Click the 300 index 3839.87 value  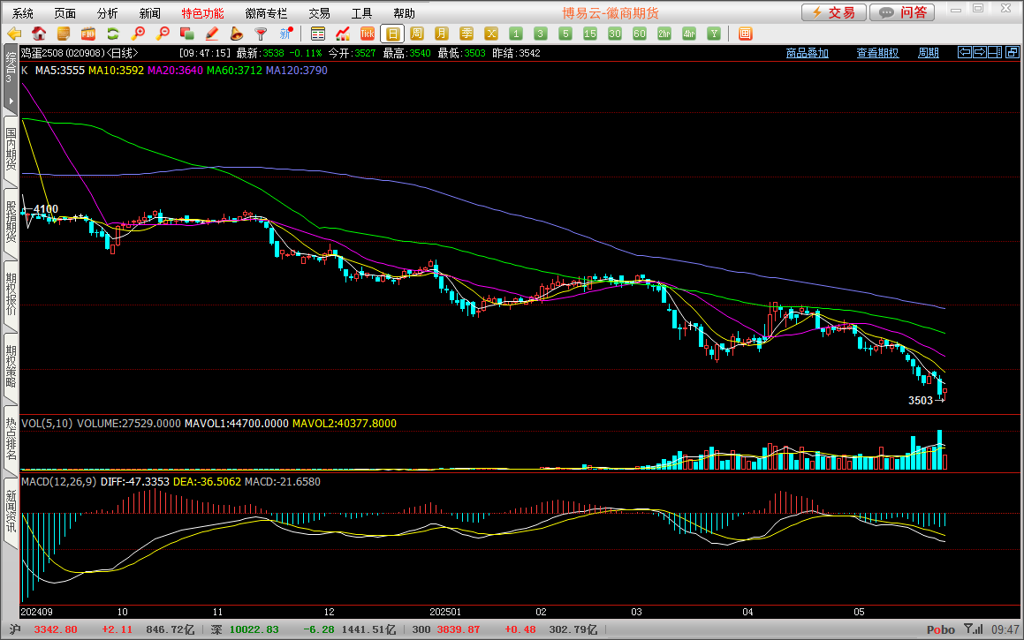pyautogui.click(x=459, y=629)
